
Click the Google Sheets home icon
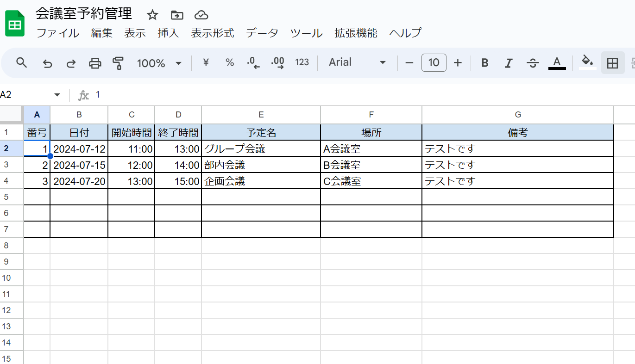click(x=15, y=24)
